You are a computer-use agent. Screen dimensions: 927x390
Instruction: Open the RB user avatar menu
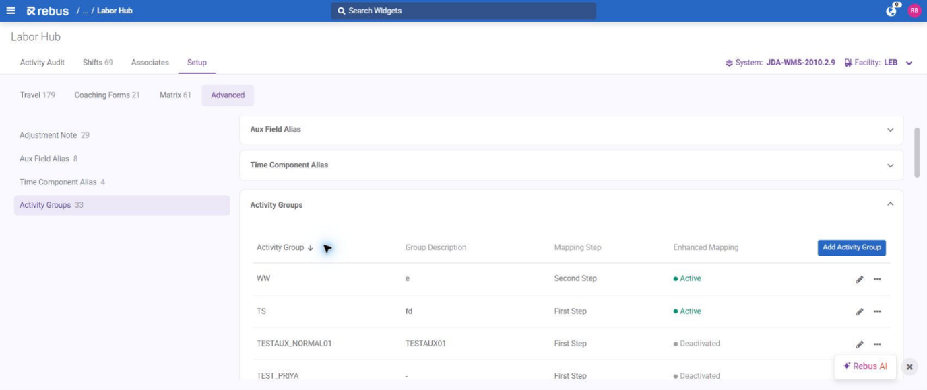point(914,11)
